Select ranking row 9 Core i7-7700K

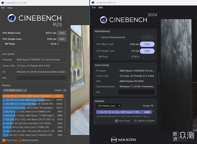coord(33,127)
